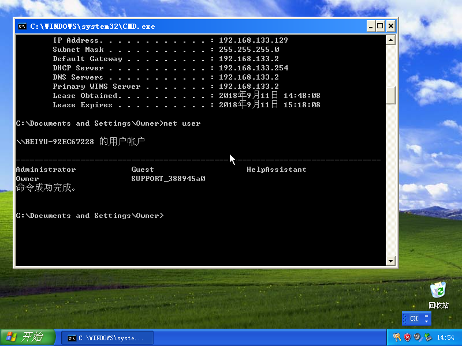462x346 pixels.
Task: Click the Default Gateway label
Action: pos(88,59)
